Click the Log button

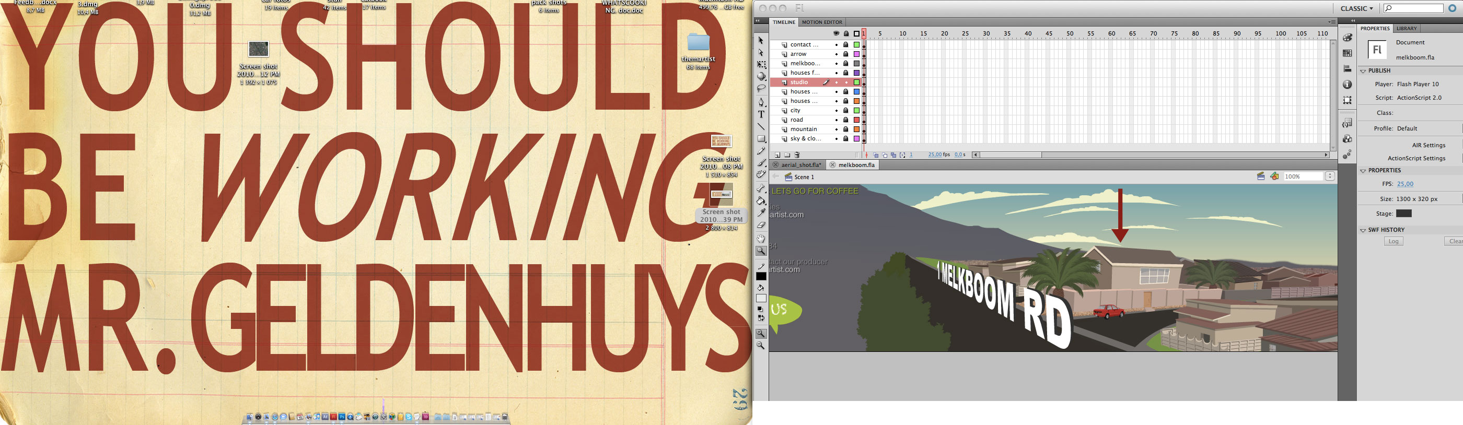point(1393,242)
